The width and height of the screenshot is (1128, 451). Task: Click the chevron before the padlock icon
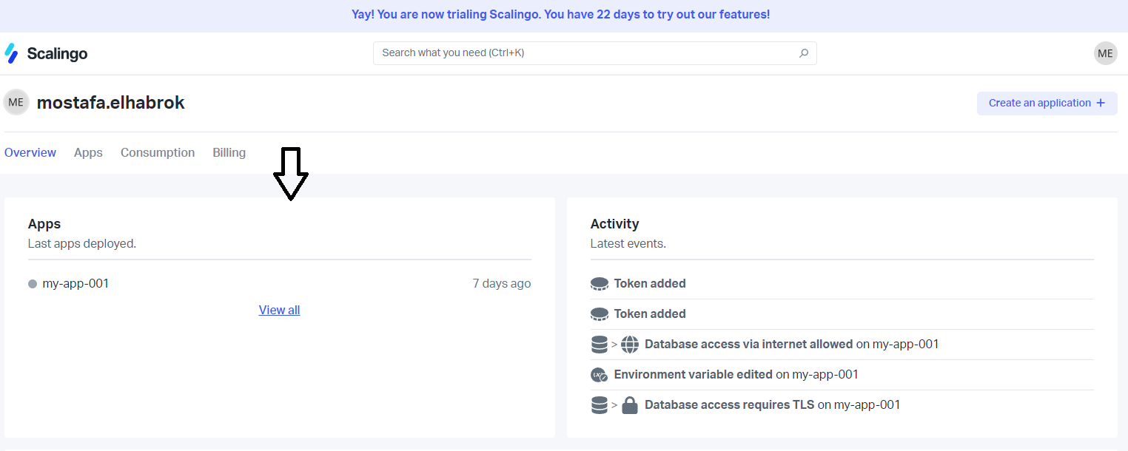tap(614, 404)
